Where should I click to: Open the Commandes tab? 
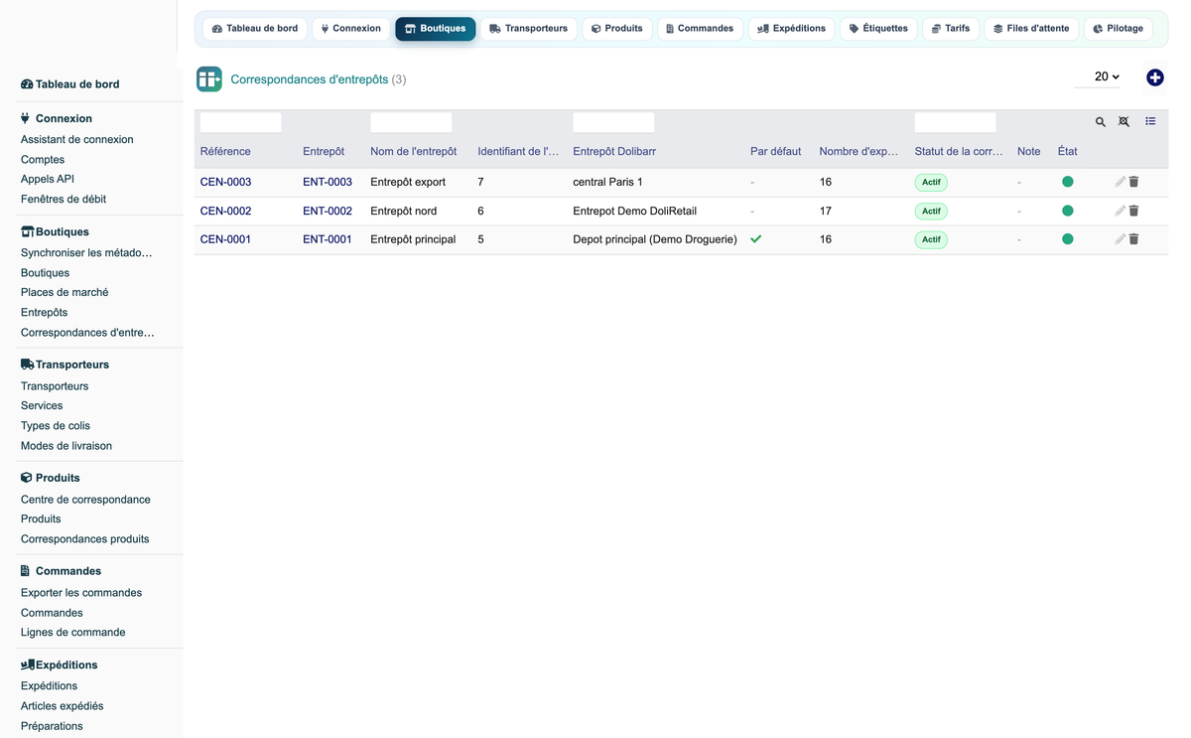[x=700, y=29]
